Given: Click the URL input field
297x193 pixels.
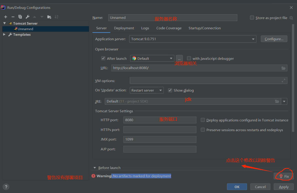Looking at the screenshot, I should (x=199, y=68).
